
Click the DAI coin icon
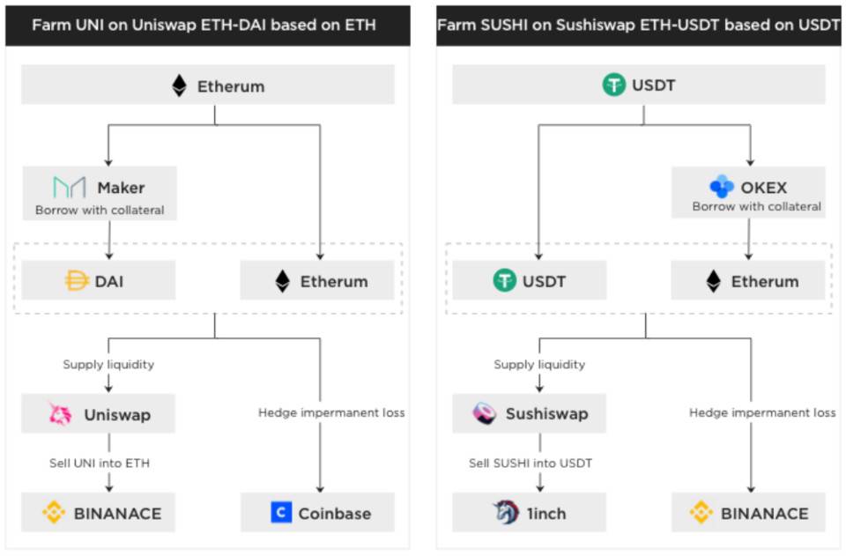pyautogui.click(x=78, y=281)
